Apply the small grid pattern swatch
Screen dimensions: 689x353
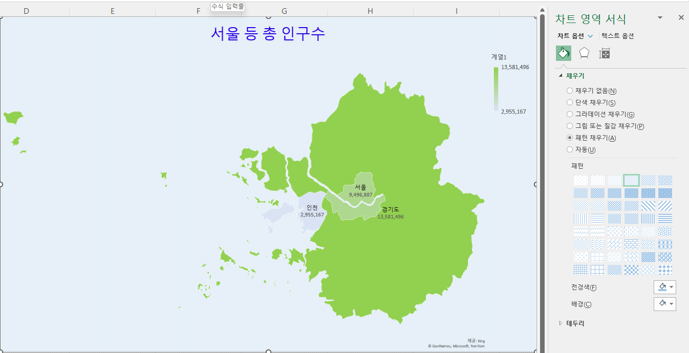pos(581,270)
